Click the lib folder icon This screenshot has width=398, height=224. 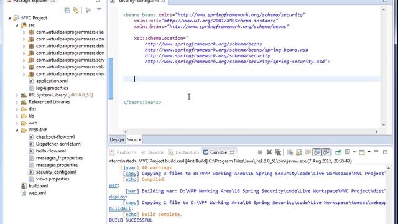click(x=24, y=116)
